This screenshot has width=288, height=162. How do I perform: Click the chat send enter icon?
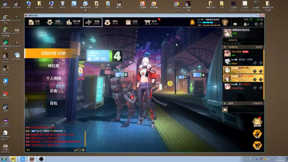tap(75, 150)
